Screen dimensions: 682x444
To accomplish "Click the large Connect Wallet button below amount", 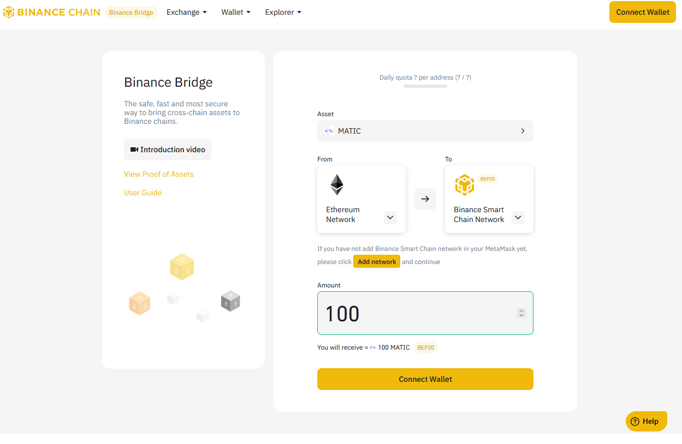I will click(x=425, y=379).
